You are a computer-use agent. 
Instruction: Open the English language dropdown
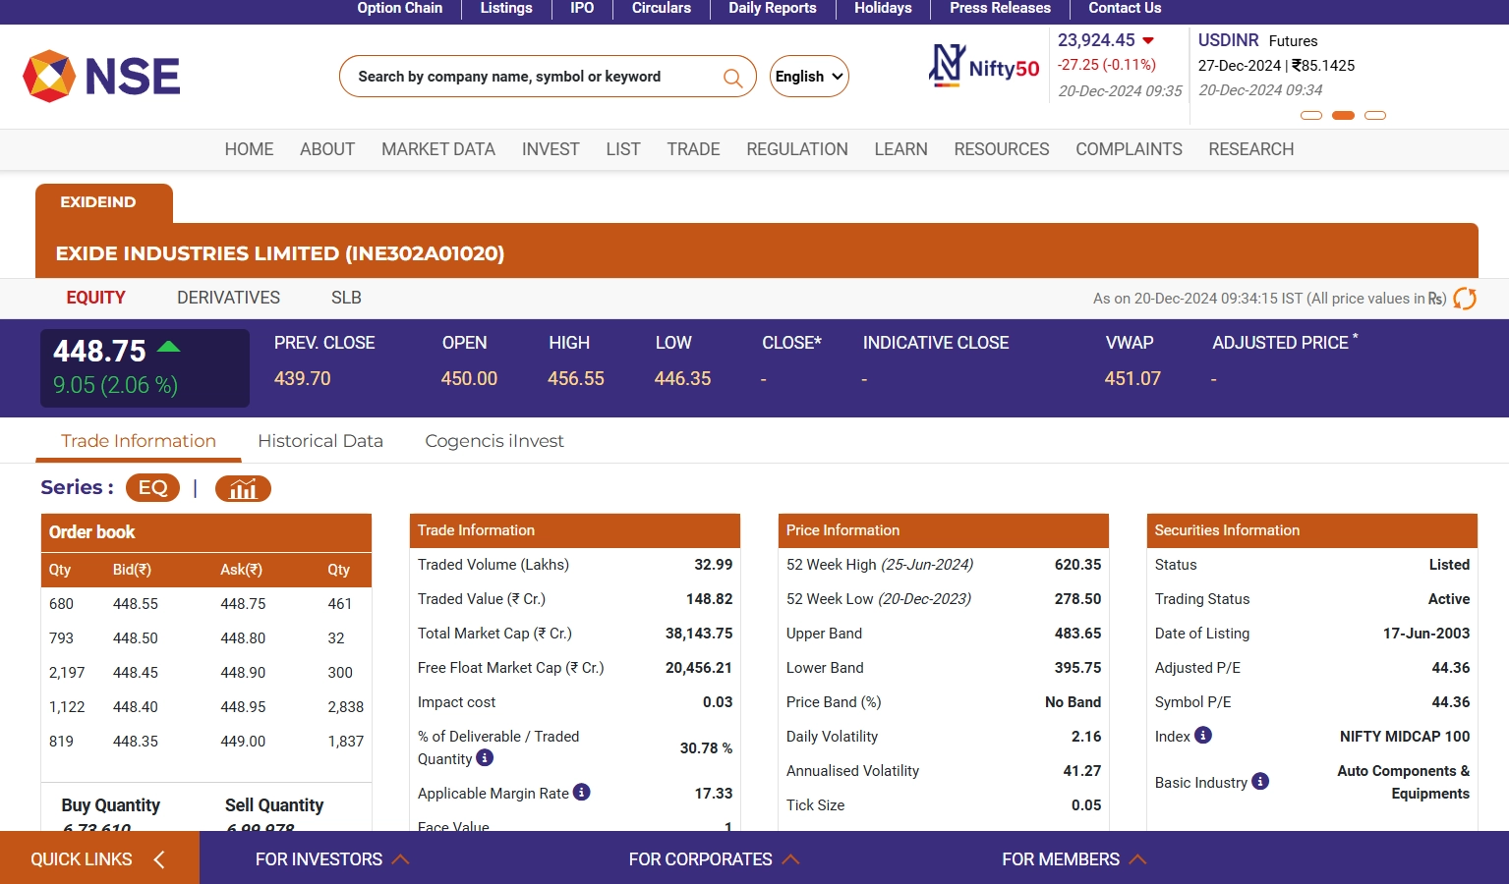point(809,77)
